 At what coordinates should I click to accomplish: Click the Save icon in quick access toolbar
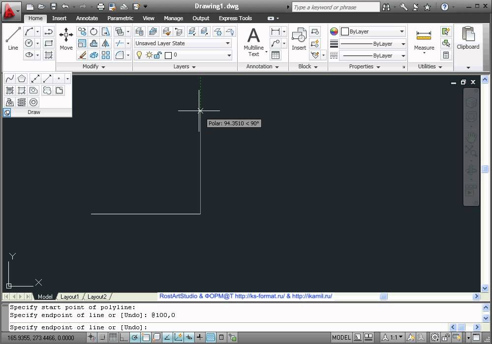coord(54,6)
